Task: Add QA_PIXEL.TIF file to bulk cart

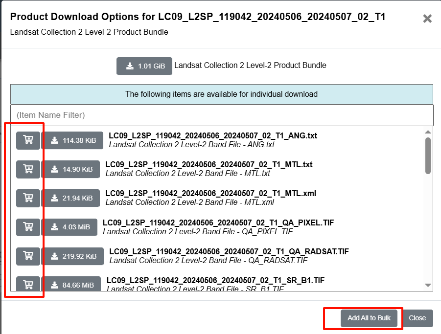Action: click(28, 227)
